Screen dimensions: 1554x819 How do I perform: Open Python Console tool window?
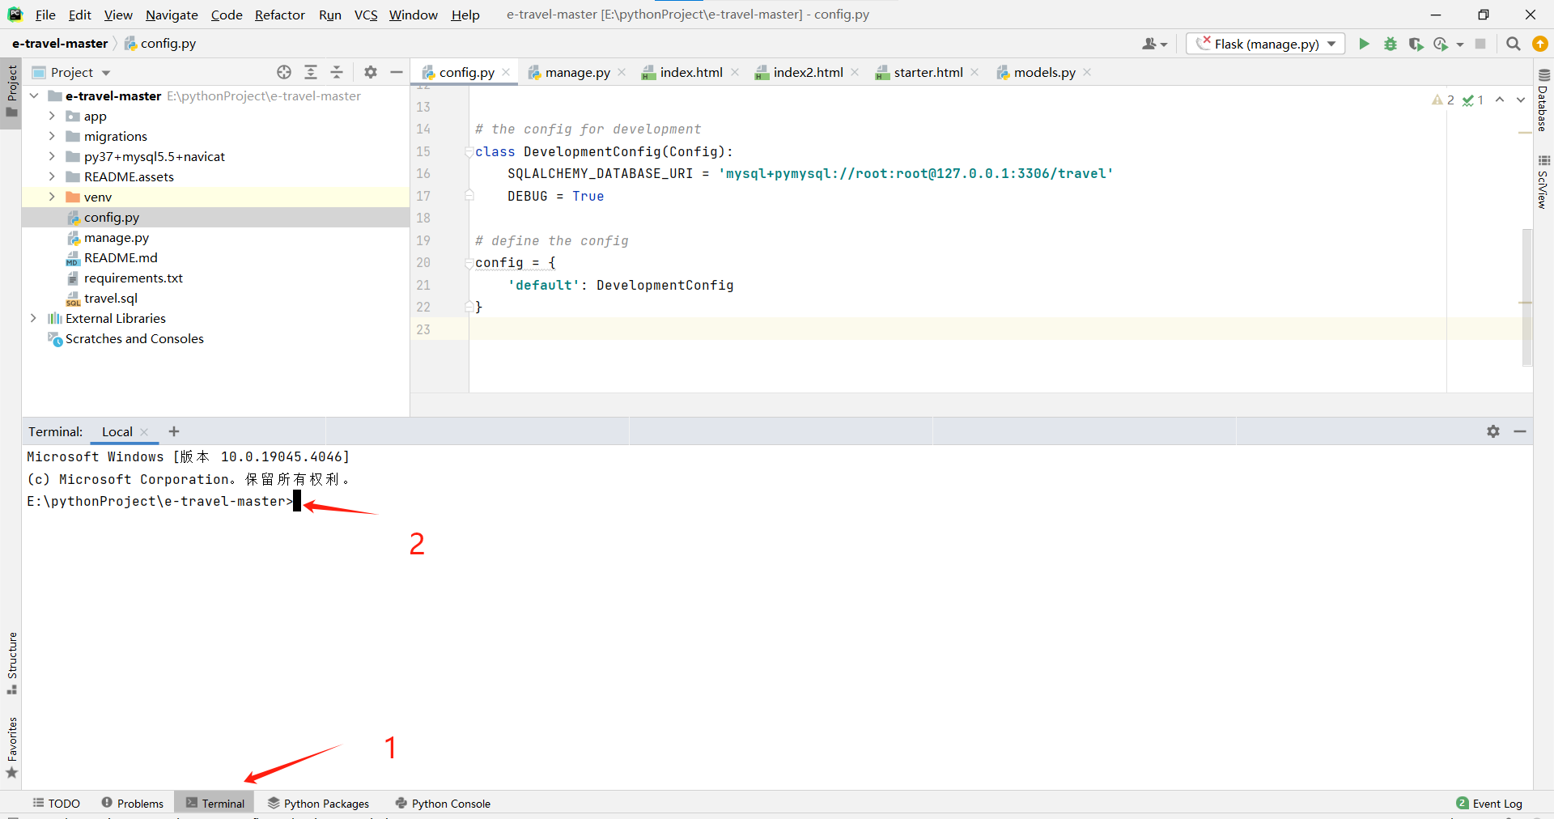pyautogui.click(x=443, y=803)
